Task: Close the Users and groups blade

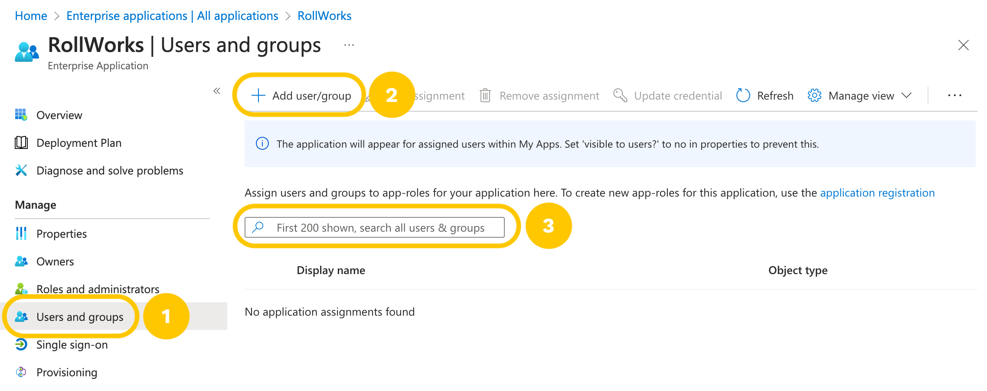Action: pos(963,45)
